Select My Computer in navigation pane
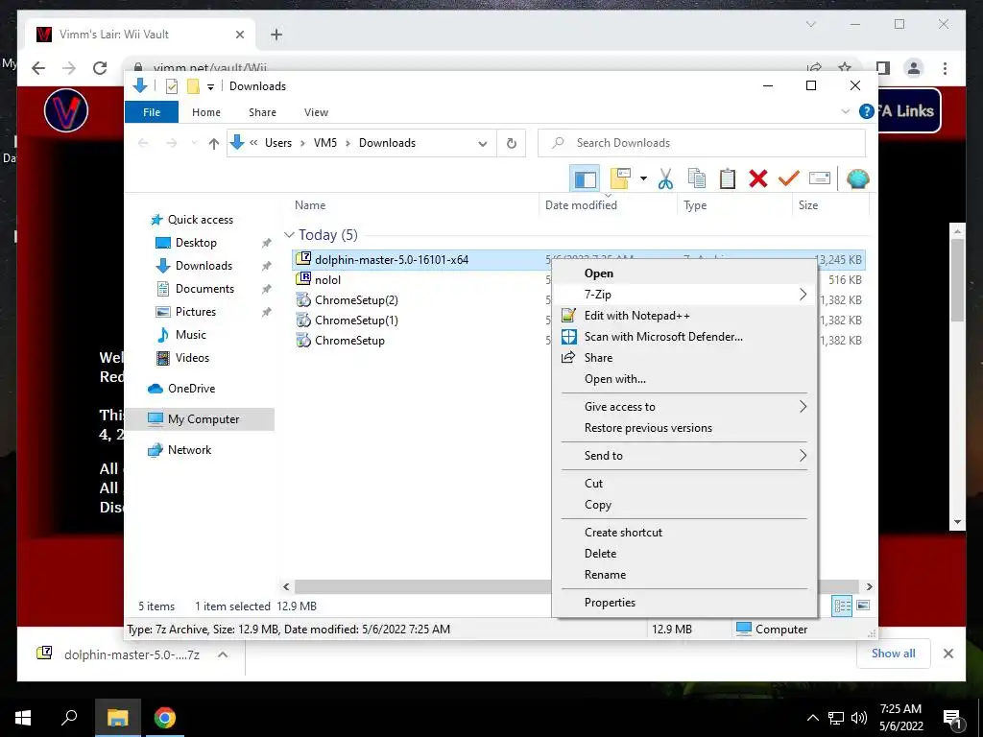The width and height of the screenshot is (983, 737). coord(204,419)
